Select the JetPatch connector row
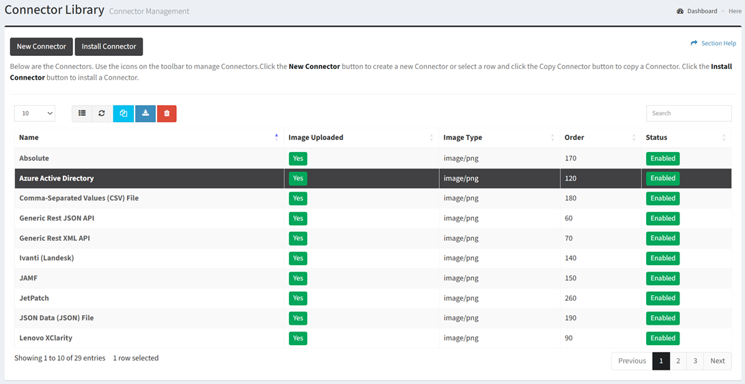 pyautogui.click(x=34, y=298)
